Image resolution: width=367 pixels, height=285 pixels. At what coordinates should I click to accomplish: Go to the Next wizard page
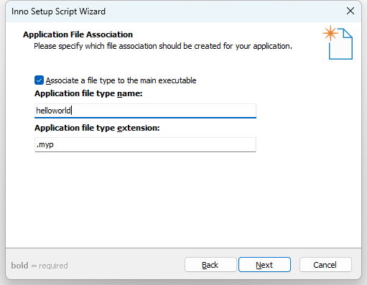(264, 265)
